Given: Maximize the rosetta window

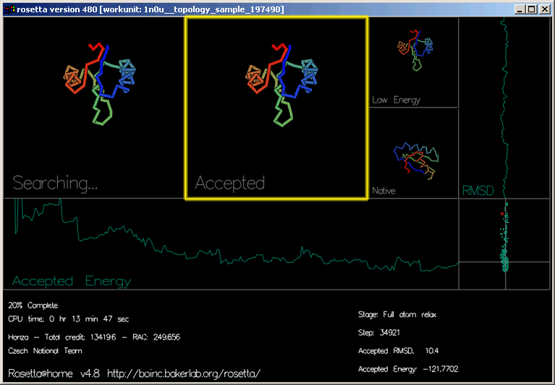Looking at the screenshot, I should click(532, 9).
